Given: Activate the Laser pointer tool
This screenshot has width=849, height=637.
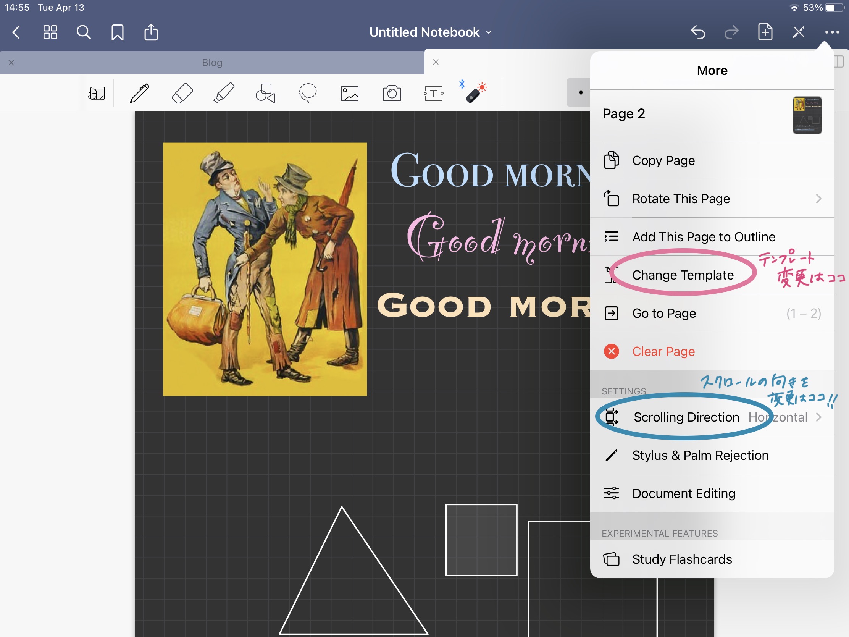Looking at the screenshot, I should tap(475, 93).
